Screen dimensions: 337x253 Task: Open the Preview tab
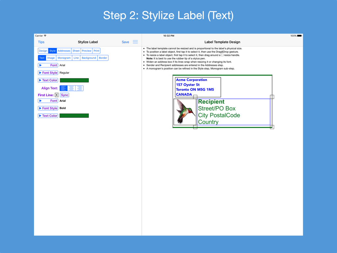click(86, 50)
